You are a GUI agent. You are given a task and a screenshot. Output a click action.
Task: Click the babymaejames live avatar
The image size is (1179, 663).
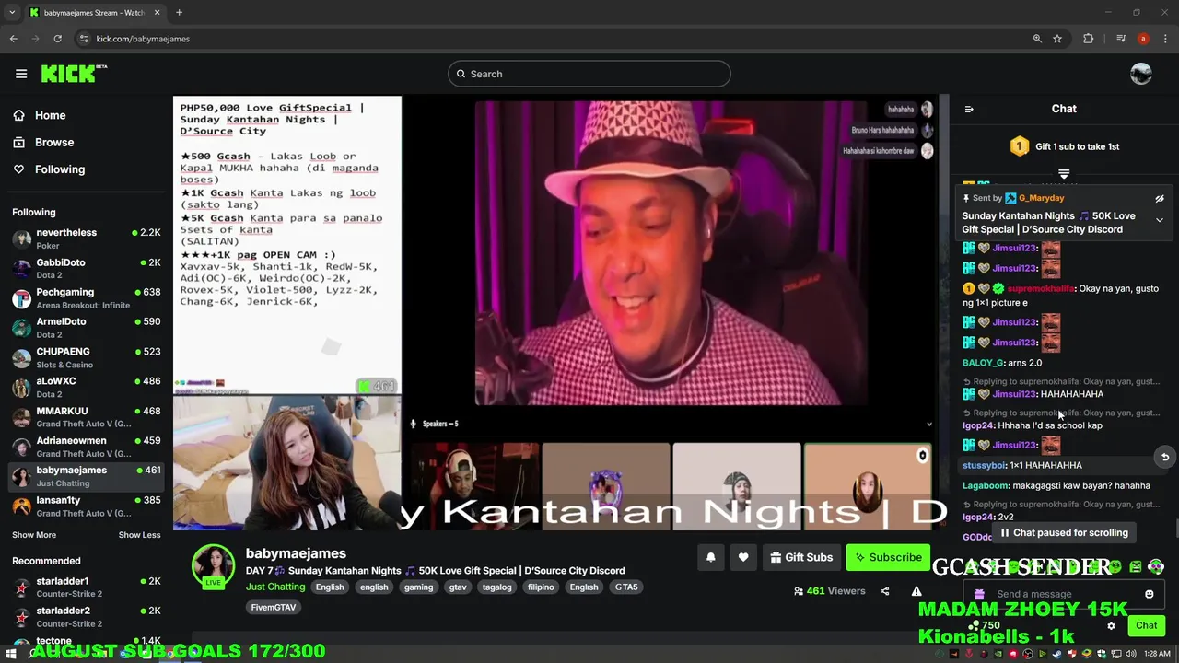point(213,565)
